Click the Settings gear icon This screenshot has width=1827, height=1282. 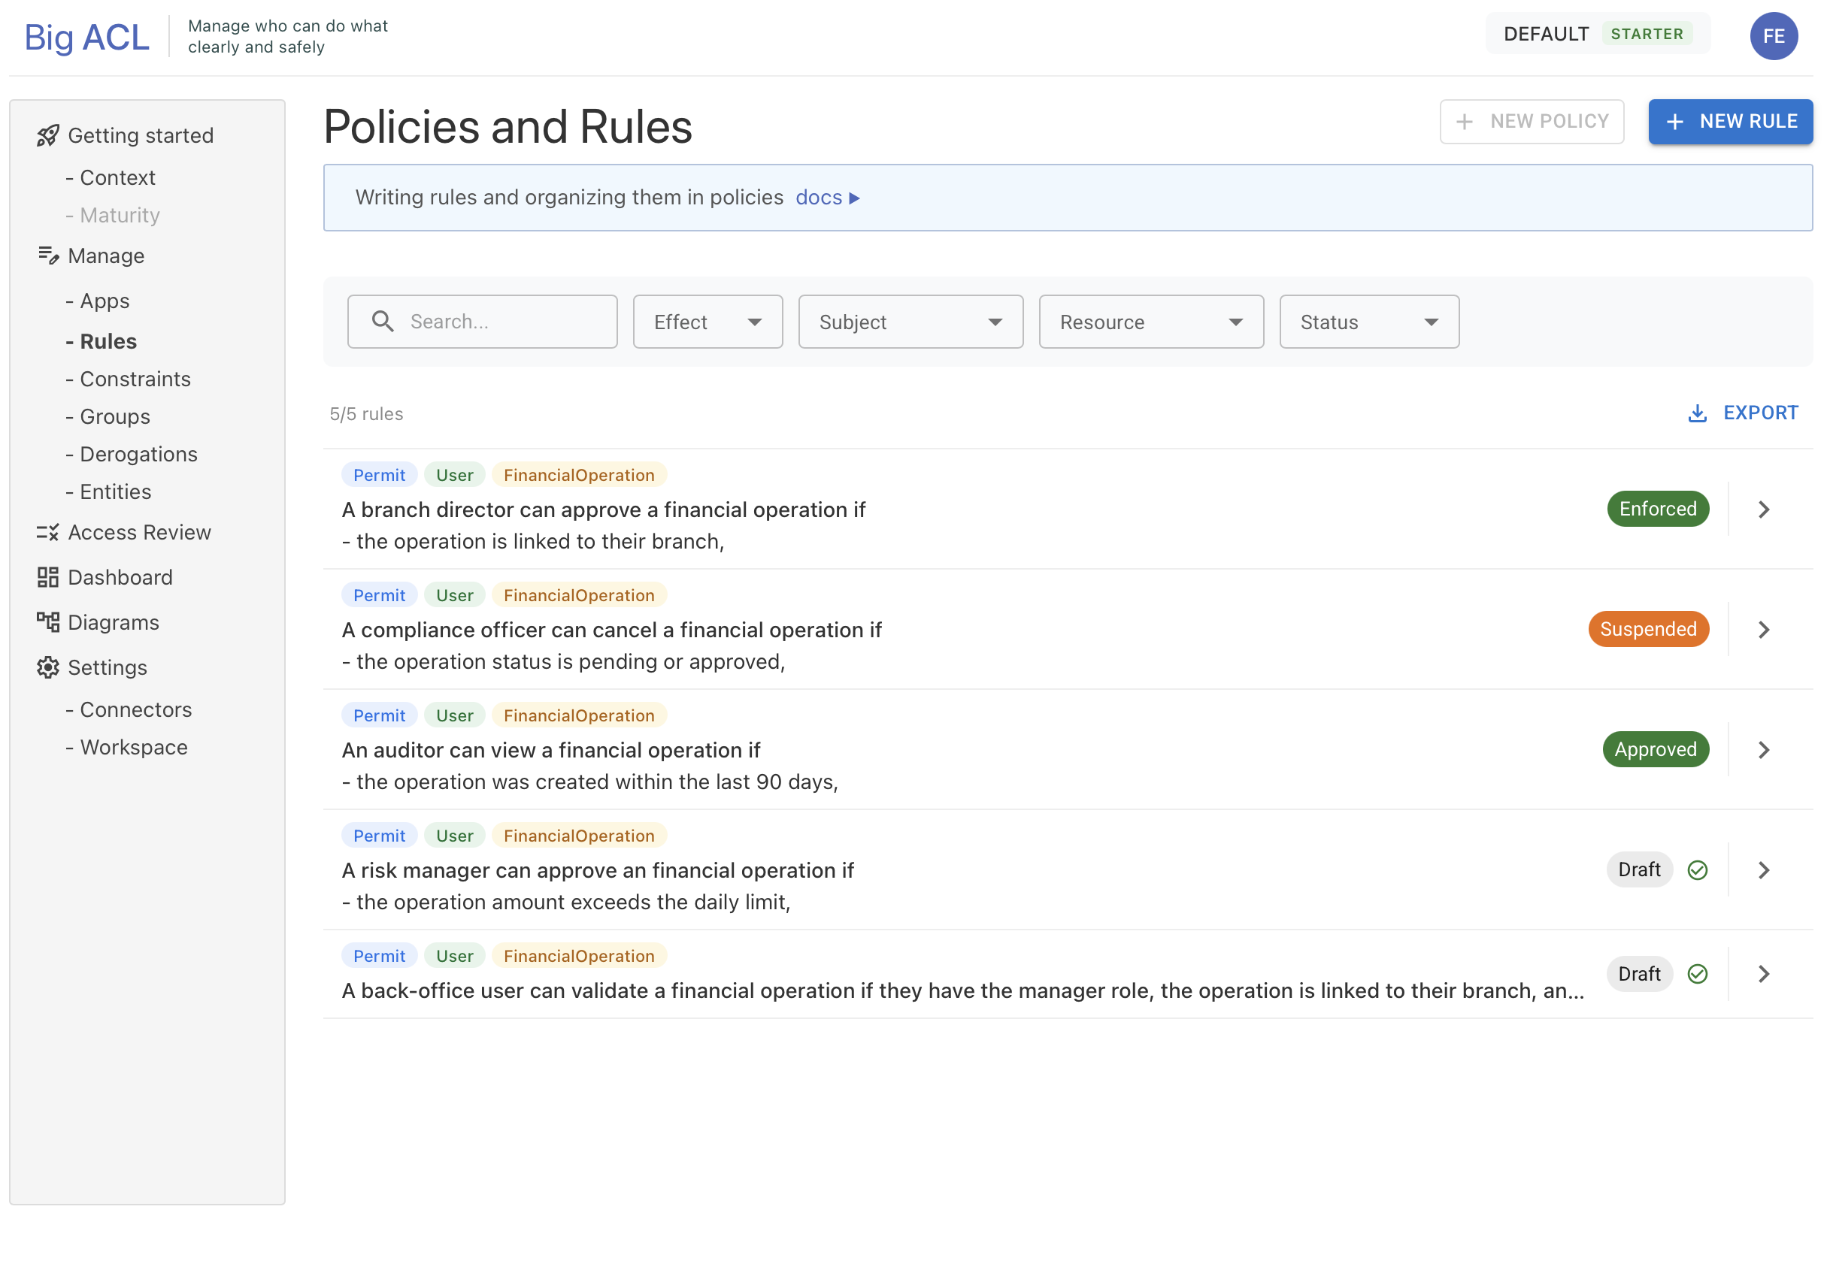click(x=48, y=667)
